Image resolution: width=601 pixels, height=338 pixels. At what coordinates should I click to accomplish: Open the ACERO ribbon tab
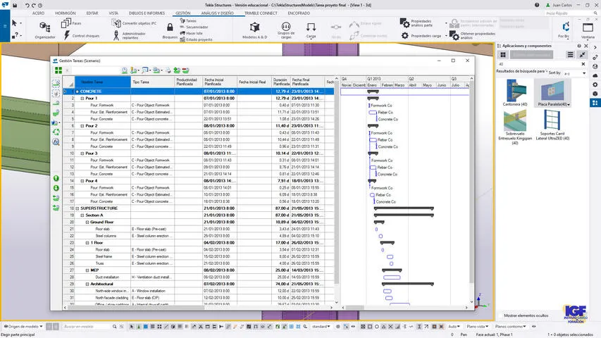pyautogui.click(x=38, y=13)
